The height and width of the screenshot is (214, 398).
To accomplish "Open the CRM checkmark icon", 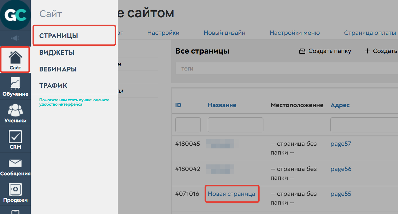I will 15,139.
